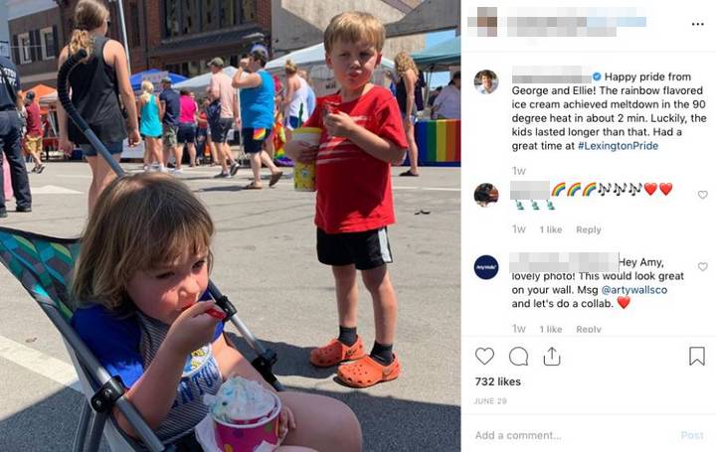Click the Post comment button
The height and width of the screenshot is (452, 716).
coord(692,435)
